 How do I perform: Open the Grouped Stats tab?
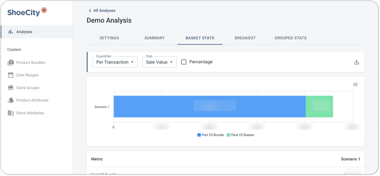(290, 38)
